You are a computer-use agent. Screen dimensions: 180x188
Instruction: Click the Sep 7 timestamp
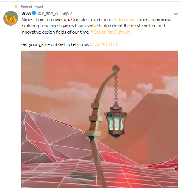[x=67, y=13]
